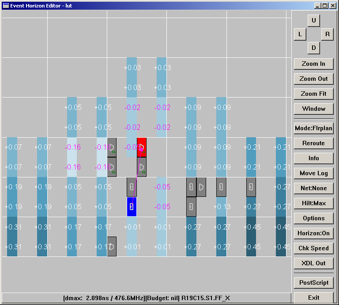Fit the view with Zoom Fit
339x305 pixels.
313,94
